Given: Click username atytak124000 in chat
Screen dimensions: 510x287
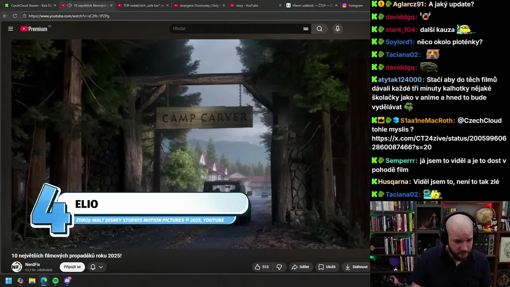Looking at the screenshot, I should [400, 80].
